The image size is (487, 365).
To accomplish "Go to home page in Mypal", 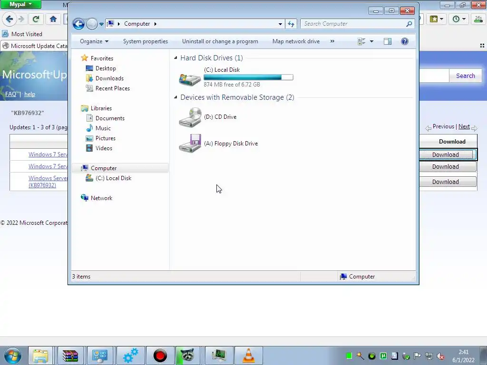I will (x=53, y=19).
